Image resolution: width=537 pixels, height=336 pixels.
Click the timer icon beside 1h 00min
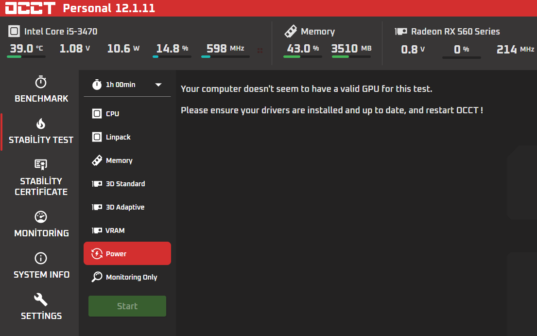click(97, 85)
